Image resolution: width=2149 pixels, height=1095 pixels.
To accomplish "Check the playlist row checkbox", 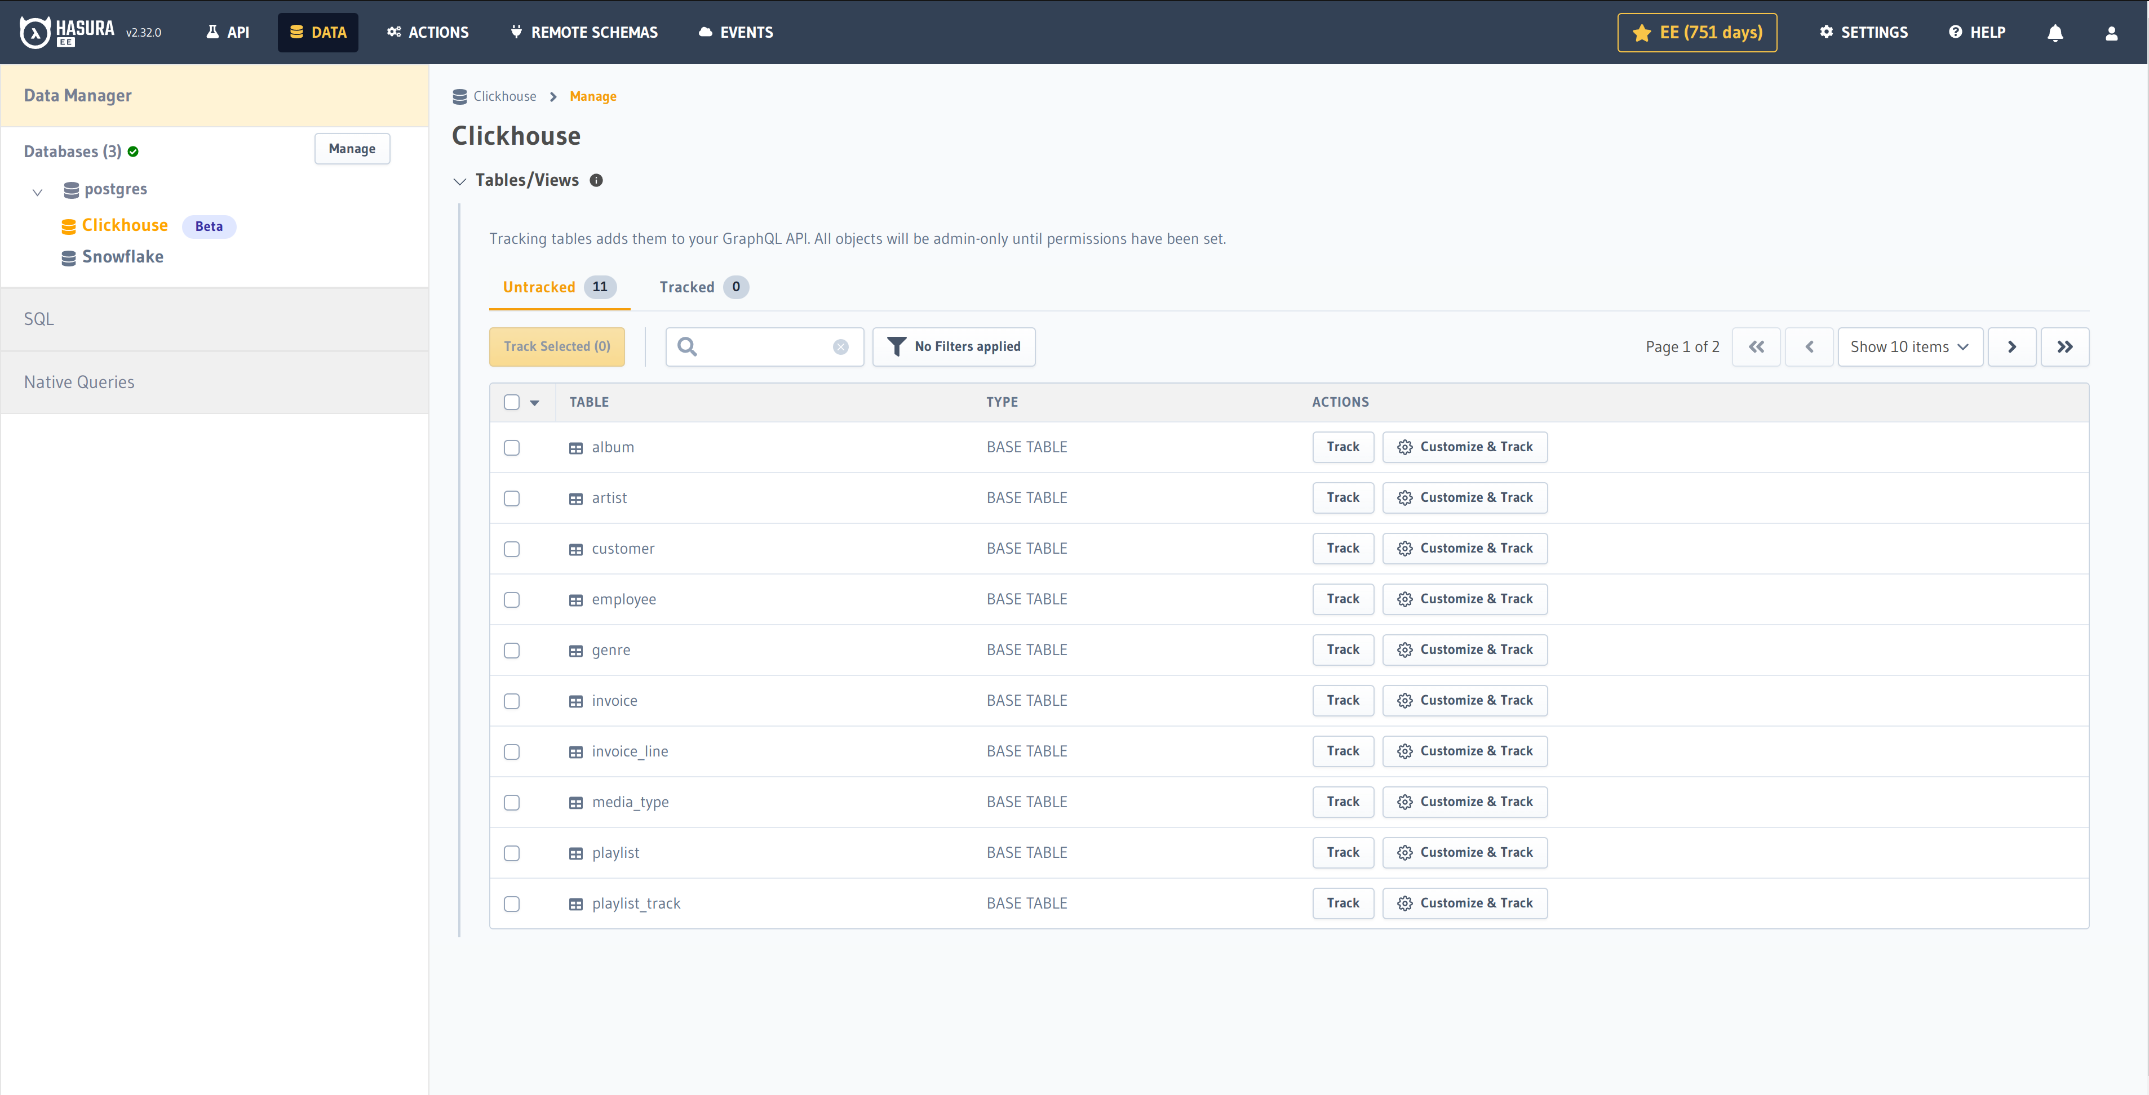I will [511, 854].
